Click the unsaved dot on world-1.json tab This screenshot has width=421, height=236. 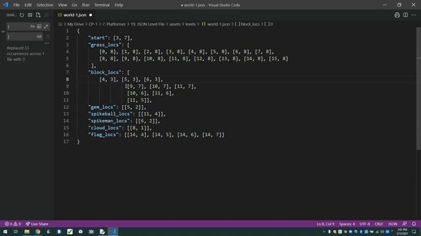[x=91, y=15]
